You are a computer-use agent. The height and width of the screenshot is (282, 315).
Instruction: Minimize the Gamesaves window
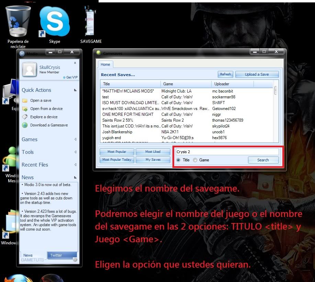(255, 52)
